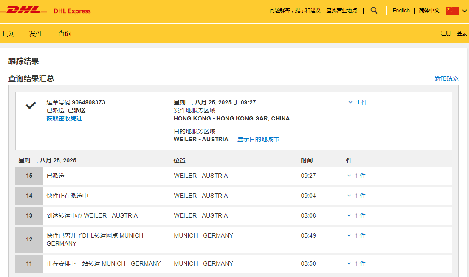Screen dimensions: 469x277
Task: Expand 1 件 for row 13 到达转运中心
Action: coord(356,215)
